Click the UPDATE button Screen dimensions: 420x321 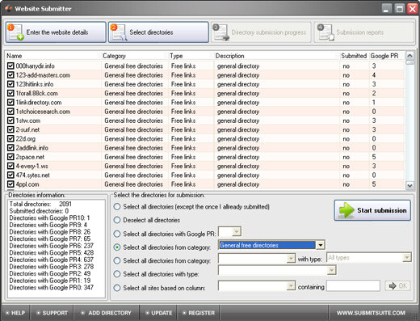pyautogui.click(x=158, y=313)
